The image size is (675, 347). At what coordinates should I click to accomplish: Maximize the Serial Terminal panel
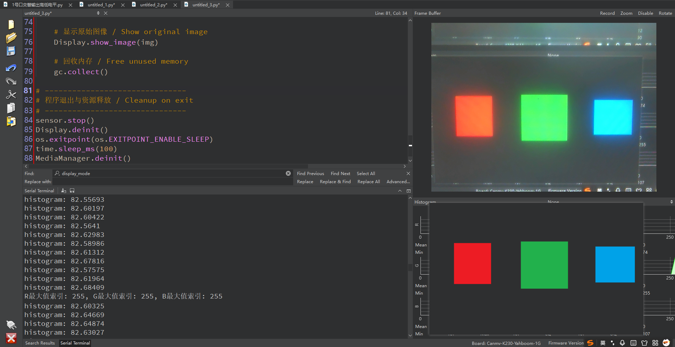pos(409,191)
